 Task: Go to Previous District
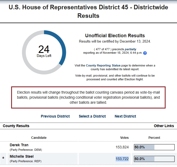[x=55, y=116]
